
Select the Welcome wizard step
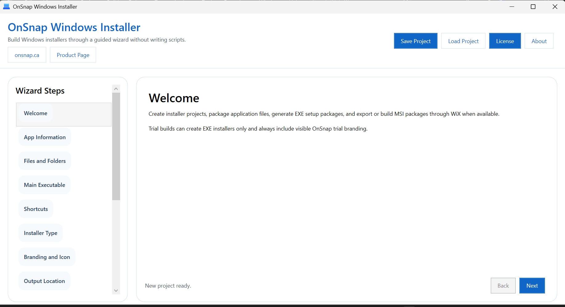tap(64, 115)
